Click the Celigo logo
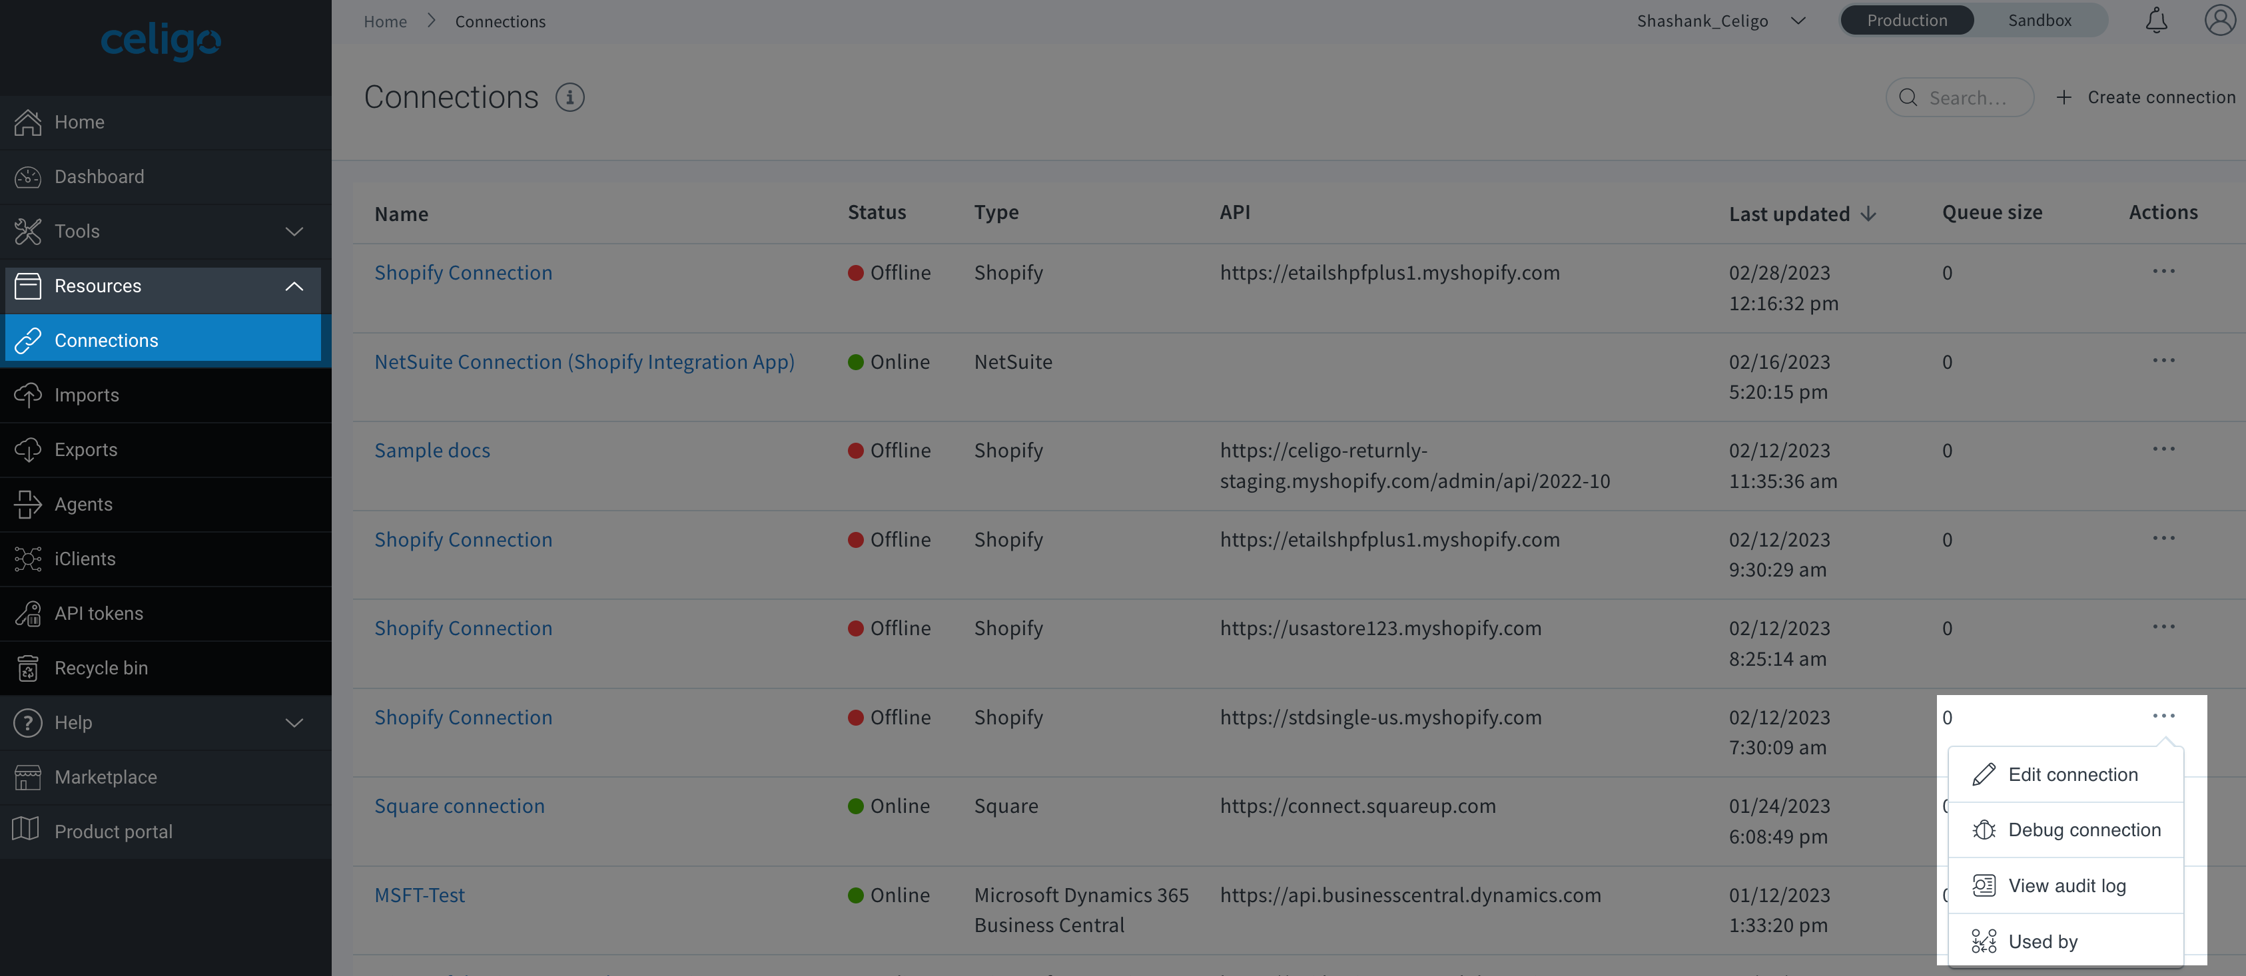Viewport: 2246px width, 976px height. pyautogui.click(x=161, y=41)
